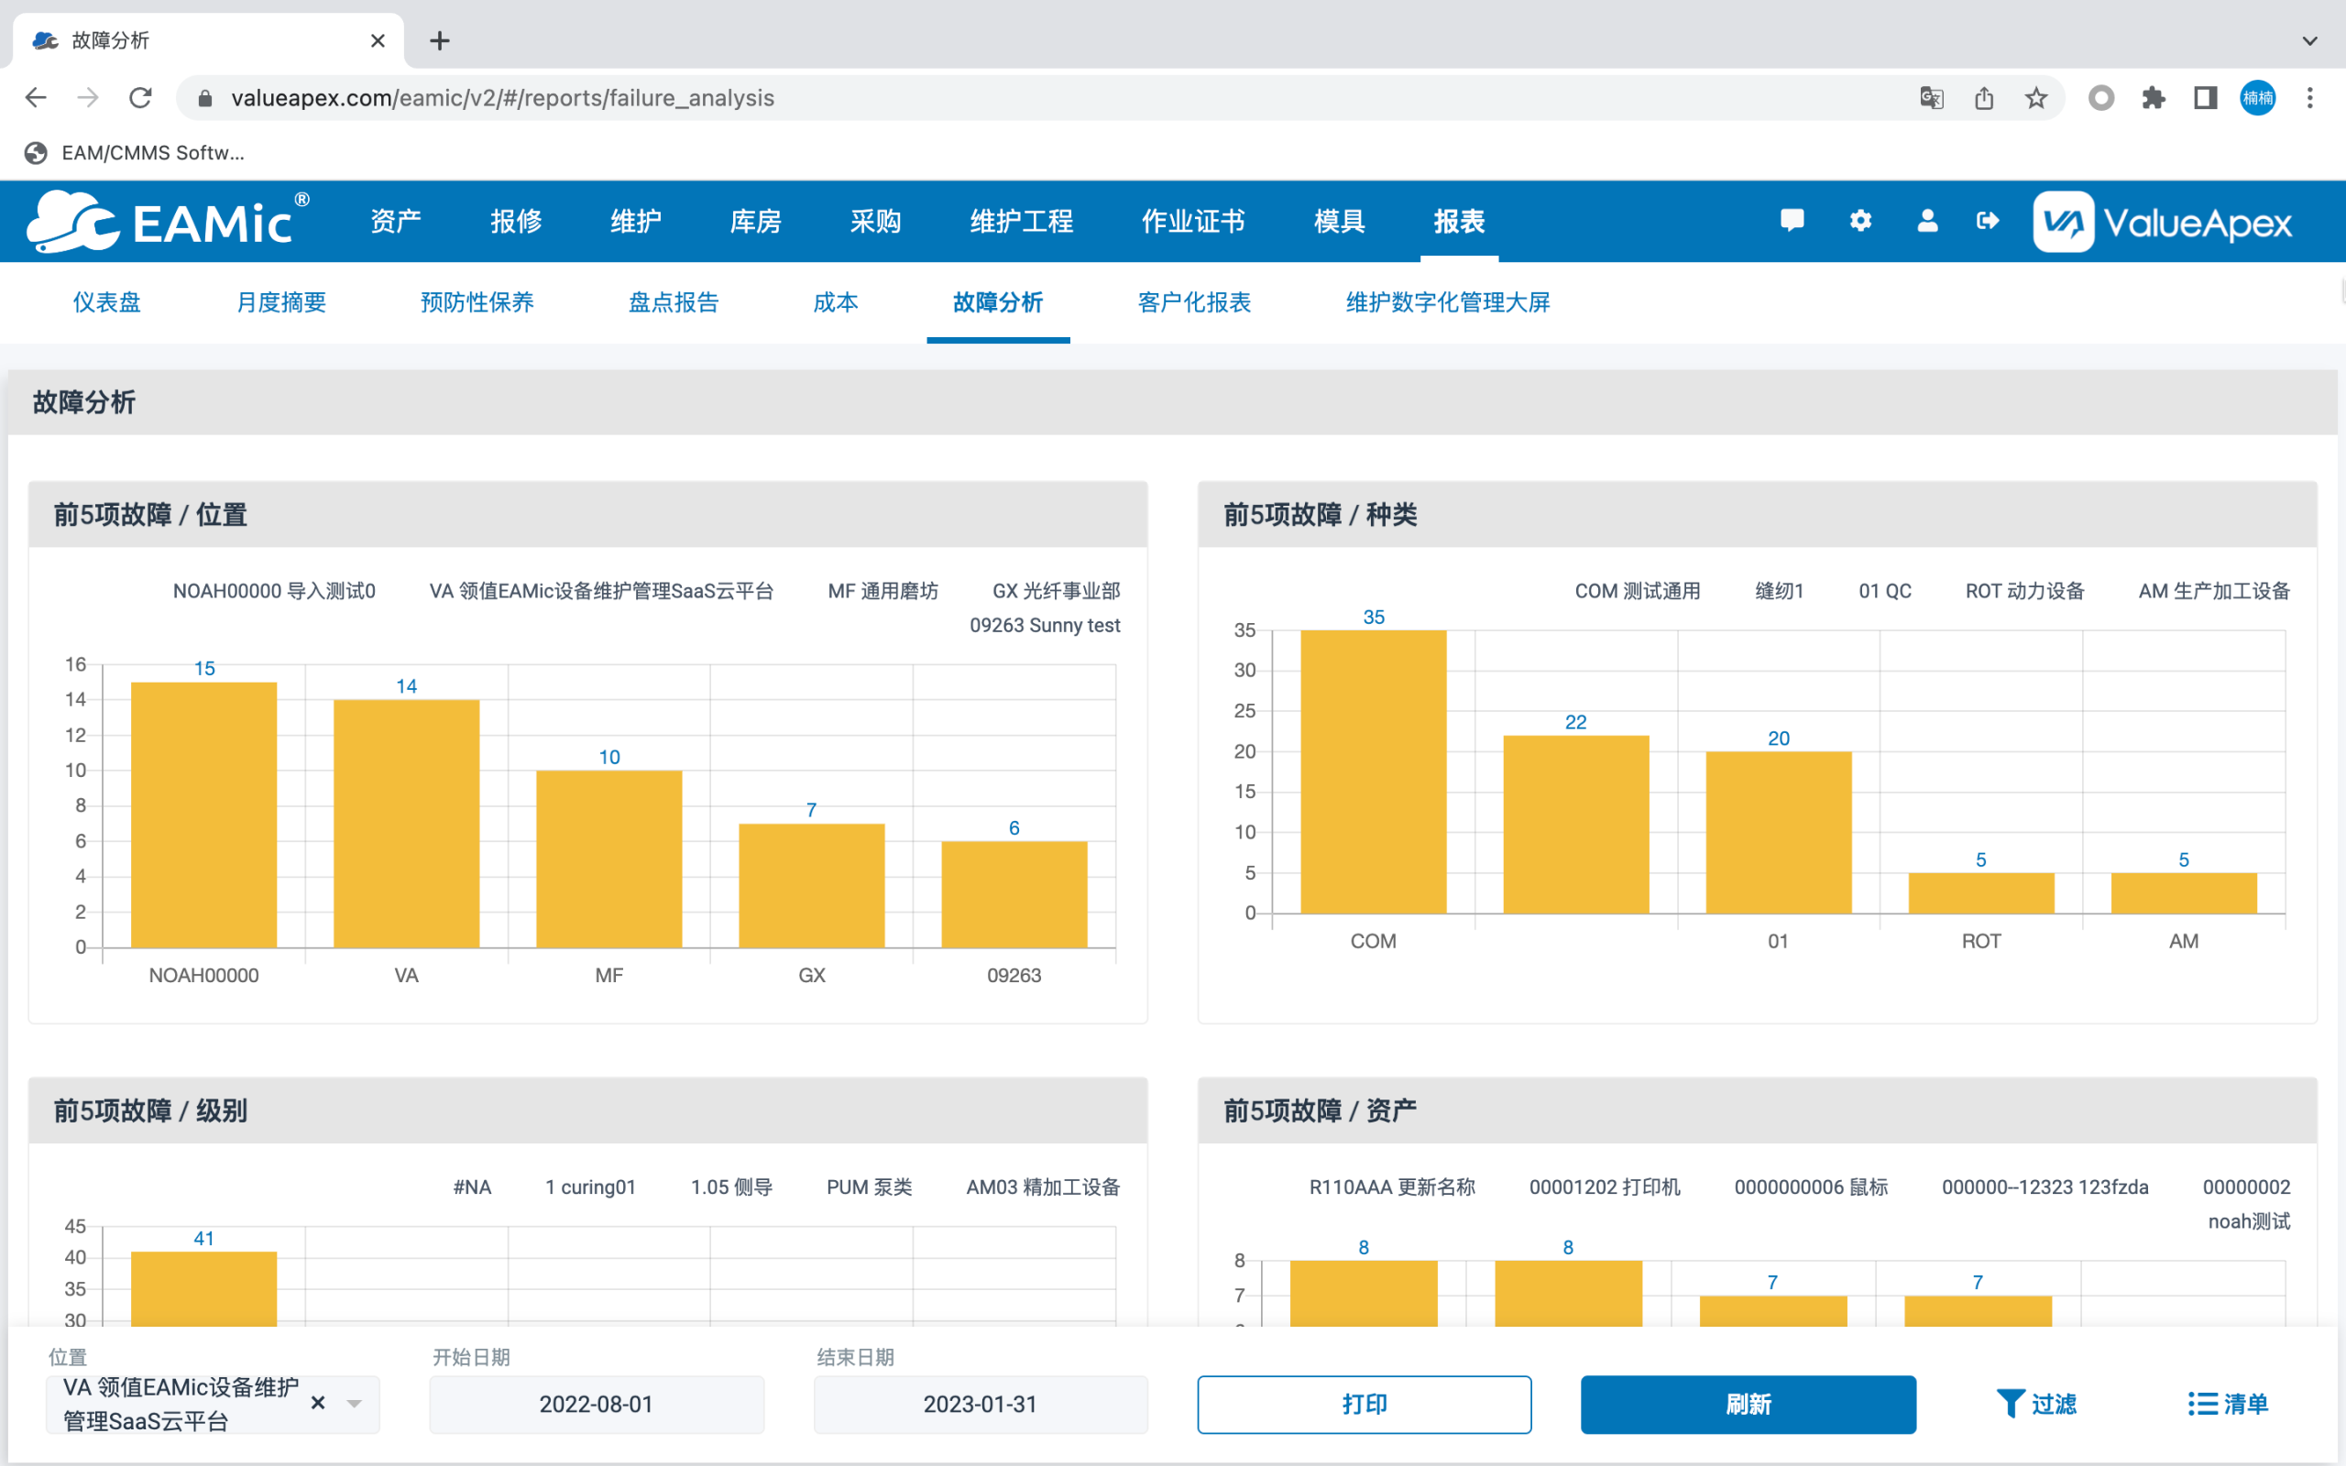
Task: Clear the selected 位置 value
Action: pyautogui.click(x=318, y=1403)
